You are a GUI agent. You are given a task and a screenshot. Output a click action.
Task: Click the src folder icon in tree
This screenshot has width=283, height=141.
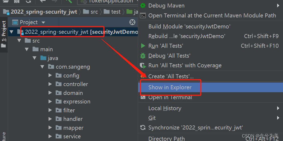28,40
